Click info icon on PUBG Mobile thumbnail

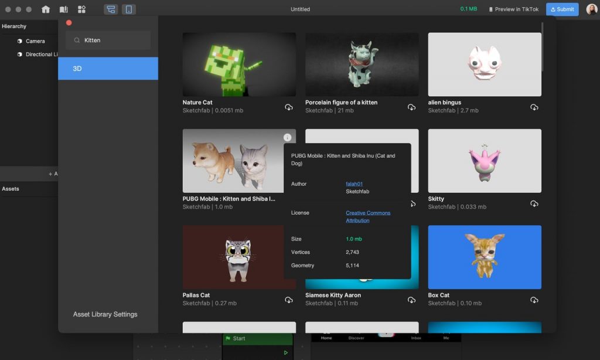tap(287, 137)
